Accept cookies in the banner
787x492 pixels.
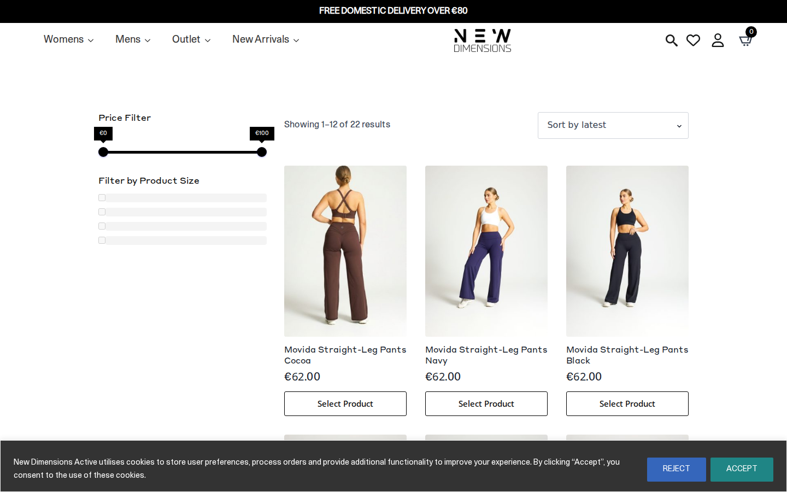coord(742,469)
